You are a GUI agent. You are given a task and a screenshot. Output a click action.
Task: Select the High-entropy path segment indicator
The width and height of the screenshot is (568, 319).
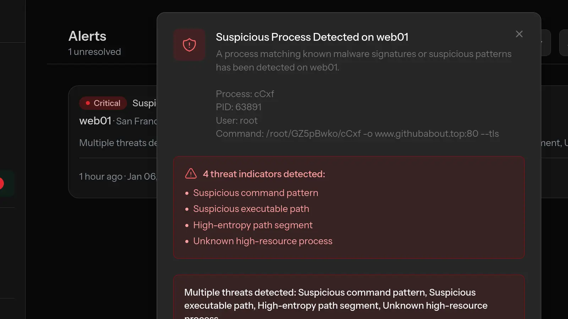[252, 225]
